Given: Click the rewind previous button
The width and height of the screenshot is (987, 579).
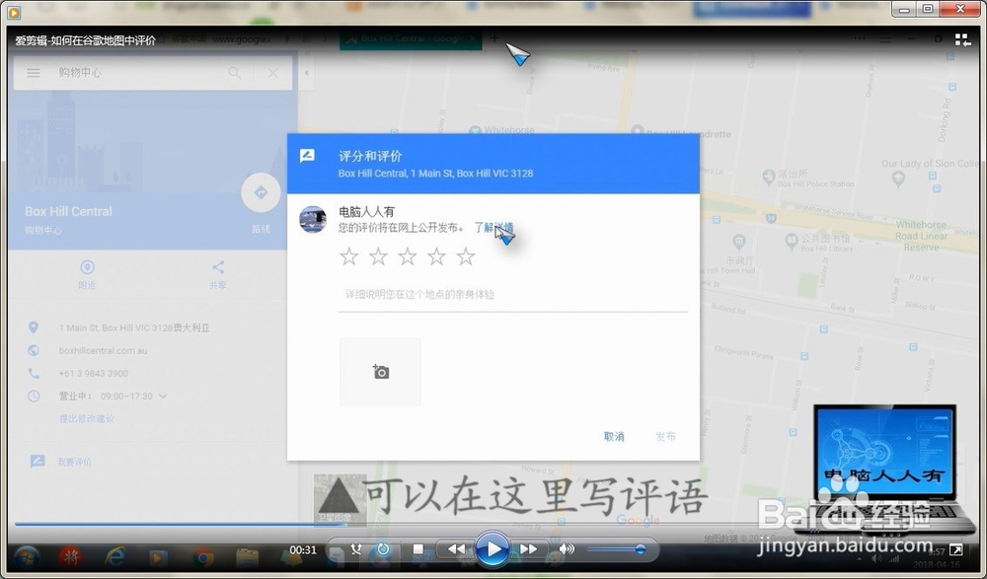Looking at the screenshot, I should [x=456, y=548].
